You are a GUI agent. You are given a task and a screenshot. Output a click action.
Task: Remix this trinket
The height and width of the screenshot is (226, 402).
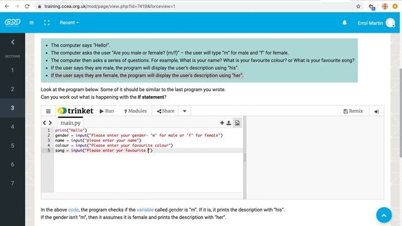coord(353,111)
